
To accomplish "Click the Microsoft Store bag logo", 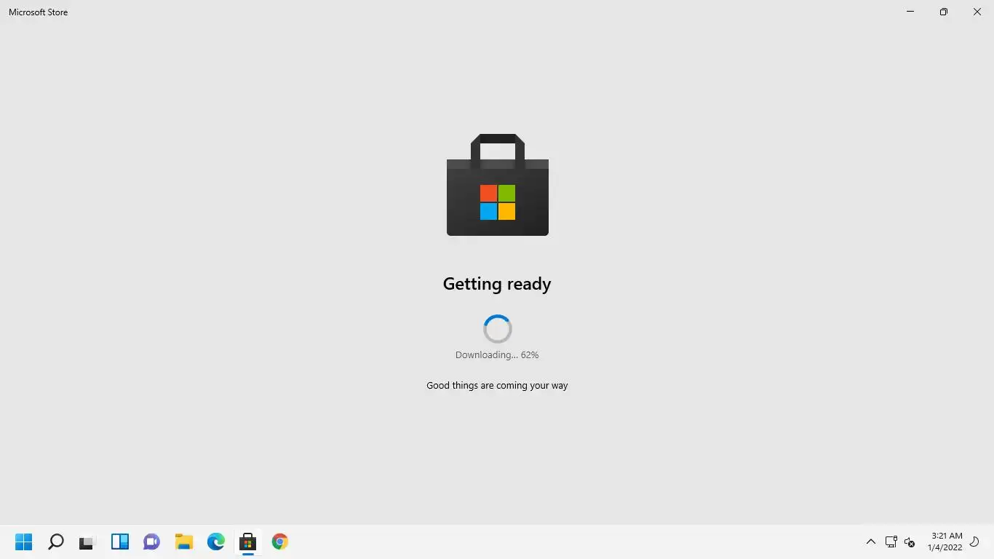I will [x=498, y=185].
